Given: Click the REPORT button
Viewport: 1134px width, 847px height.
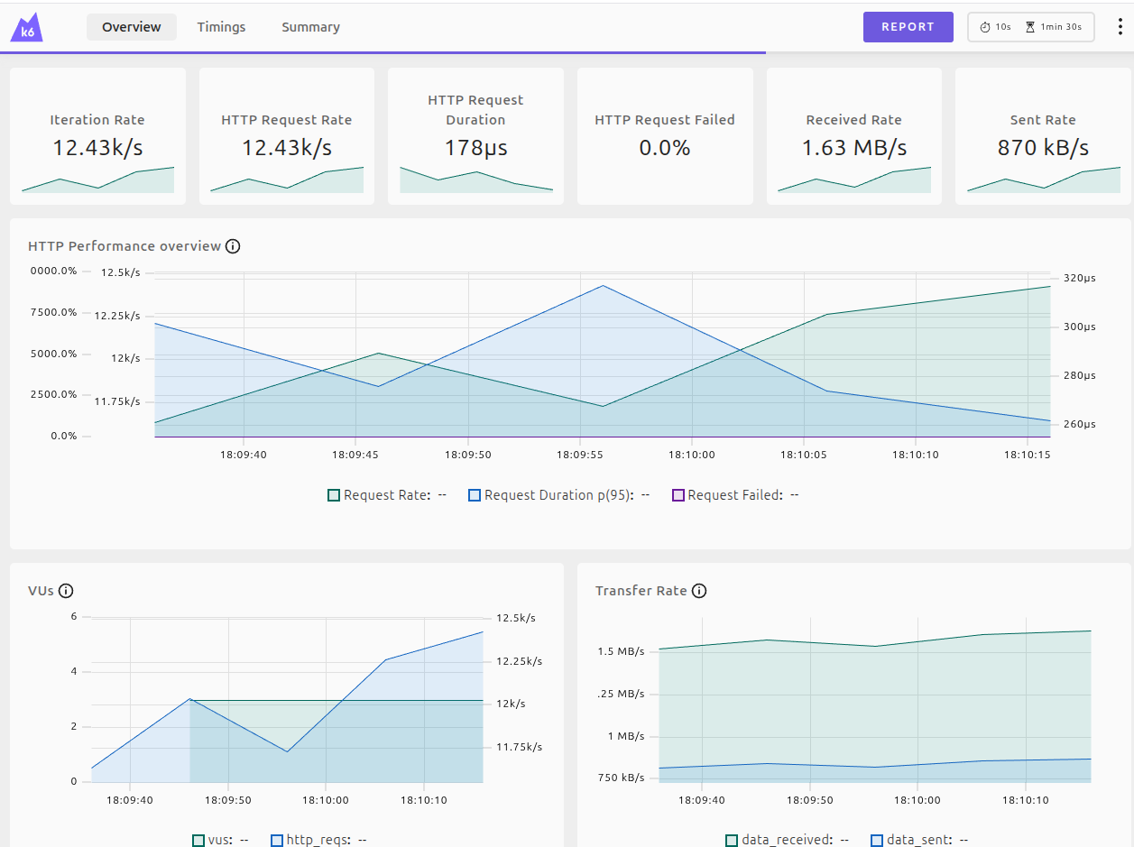Looking at the screenshot, I should [x=908, y=27].
